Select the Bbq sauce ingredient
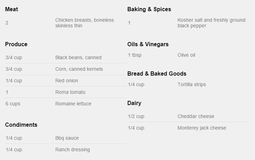Viewport: 255px width, 160px height. [67, 138]
